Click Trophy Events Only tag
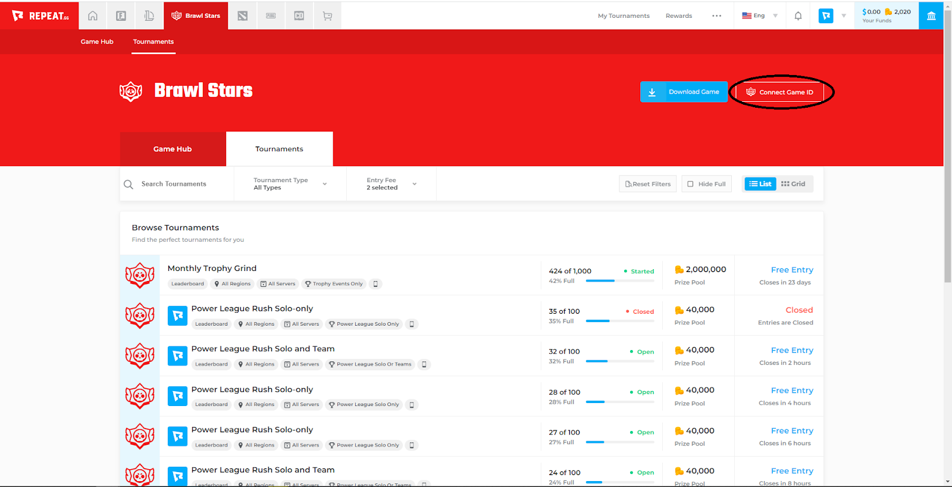 [334, 284]
